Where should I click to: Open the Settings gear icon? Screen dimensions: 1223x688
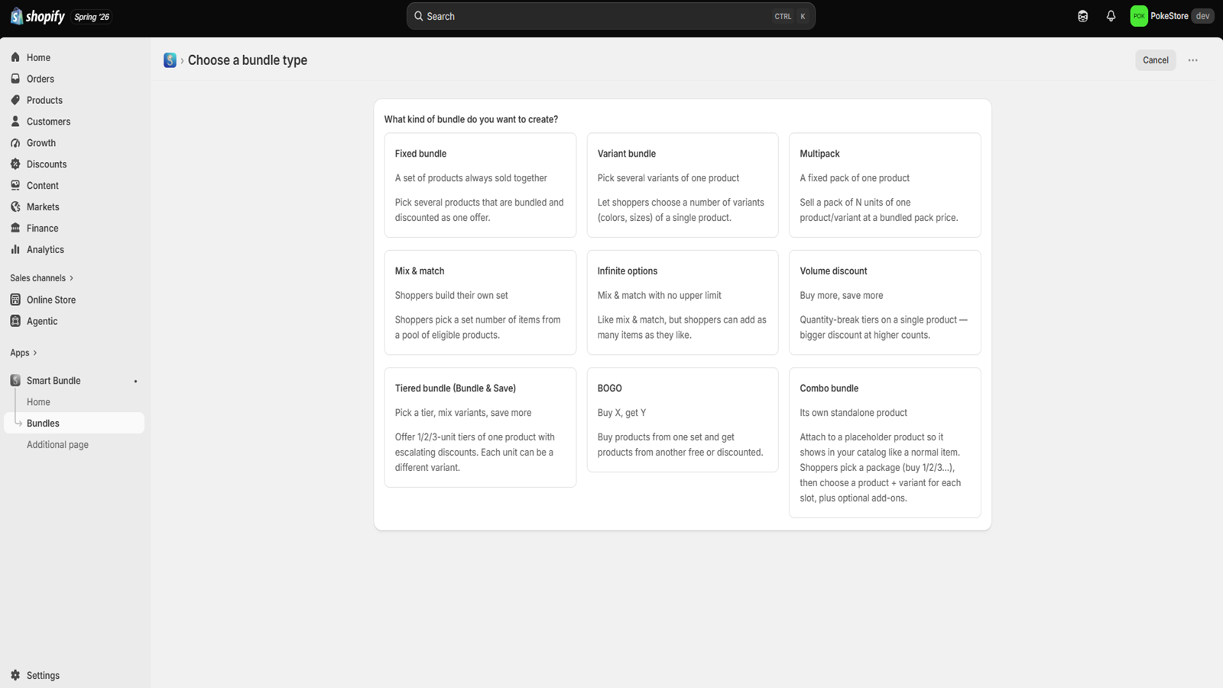pyautogui.click(x=15, y=675)
